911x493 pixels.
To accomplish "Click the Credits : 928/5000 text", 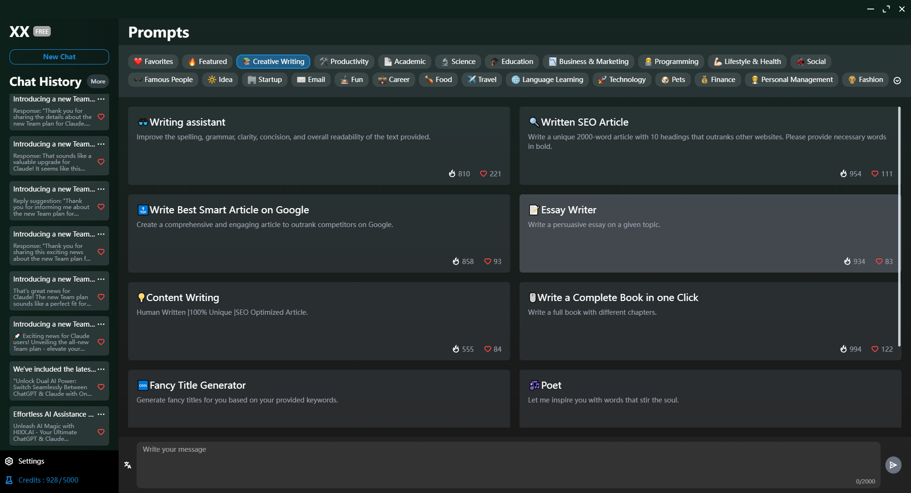I will pos(48,480).
